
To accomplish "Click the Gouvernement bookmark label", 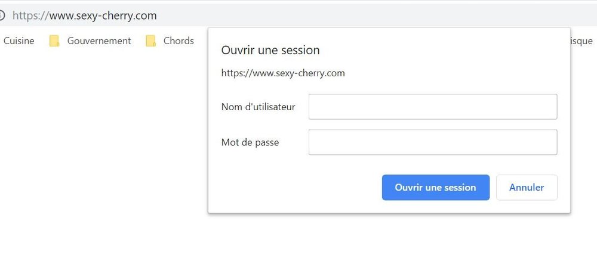I will tap(99, 41).
